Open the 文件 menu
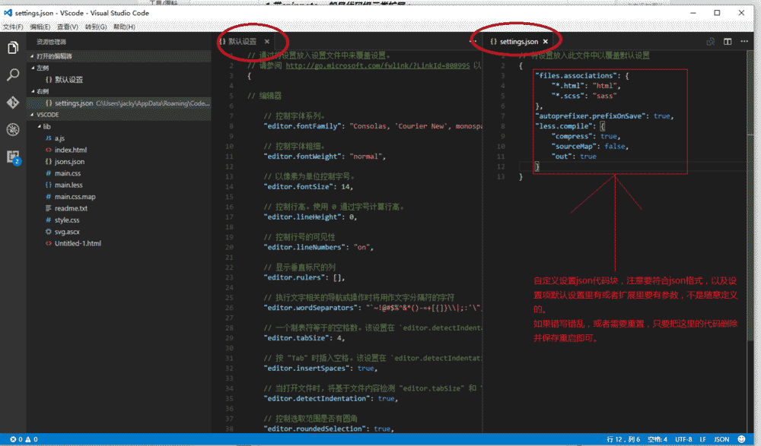Viewport: 761px width, 446px height. coord(12,25)
